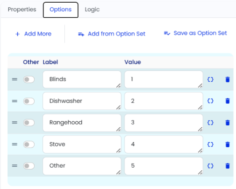Click Add More button
Screen dimensions: 236x189
pyautogui.click(x=33, y=34)
